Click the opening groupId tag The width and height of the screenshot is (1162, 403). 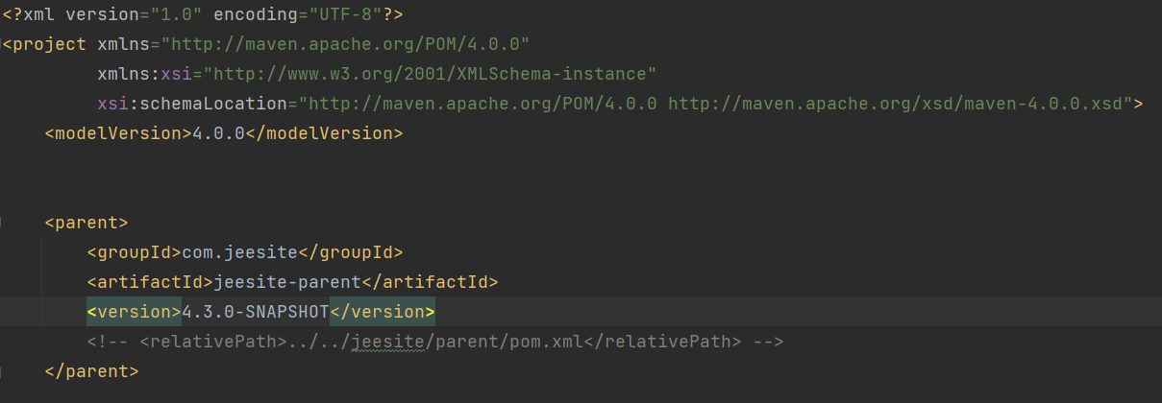pos(134,252)
